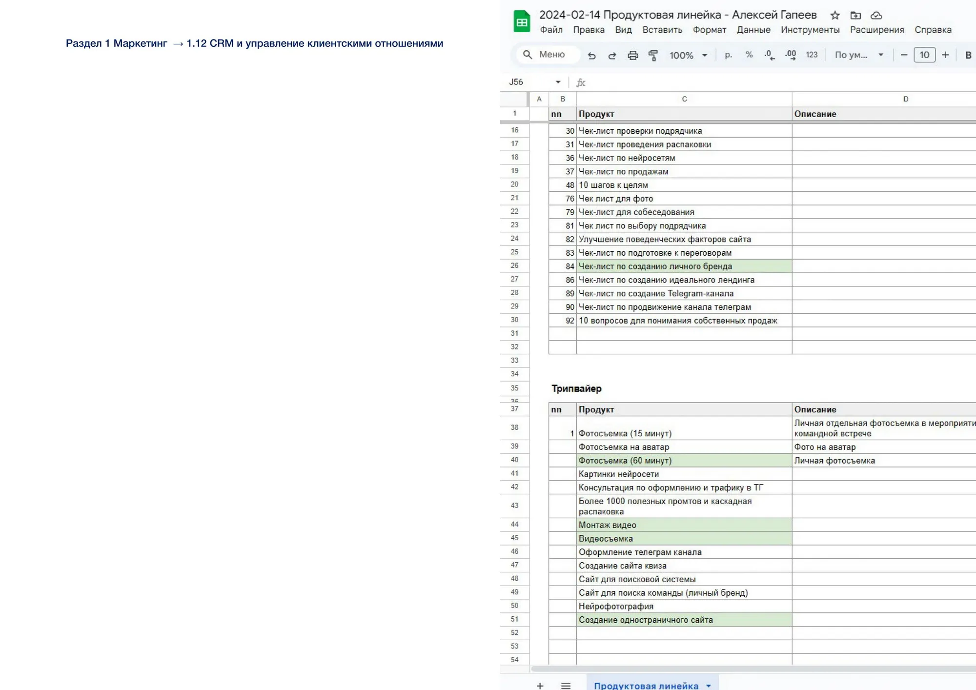
Task: Select the Paint format tool
Action: (653, 55)
